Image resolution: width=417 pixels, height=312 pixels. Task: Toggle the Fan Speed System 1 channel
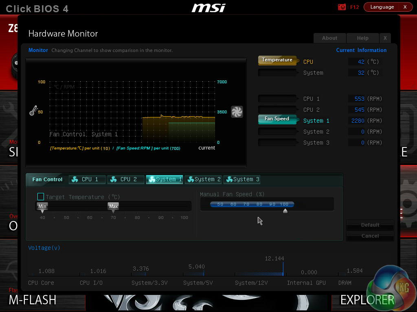(278, 119)
